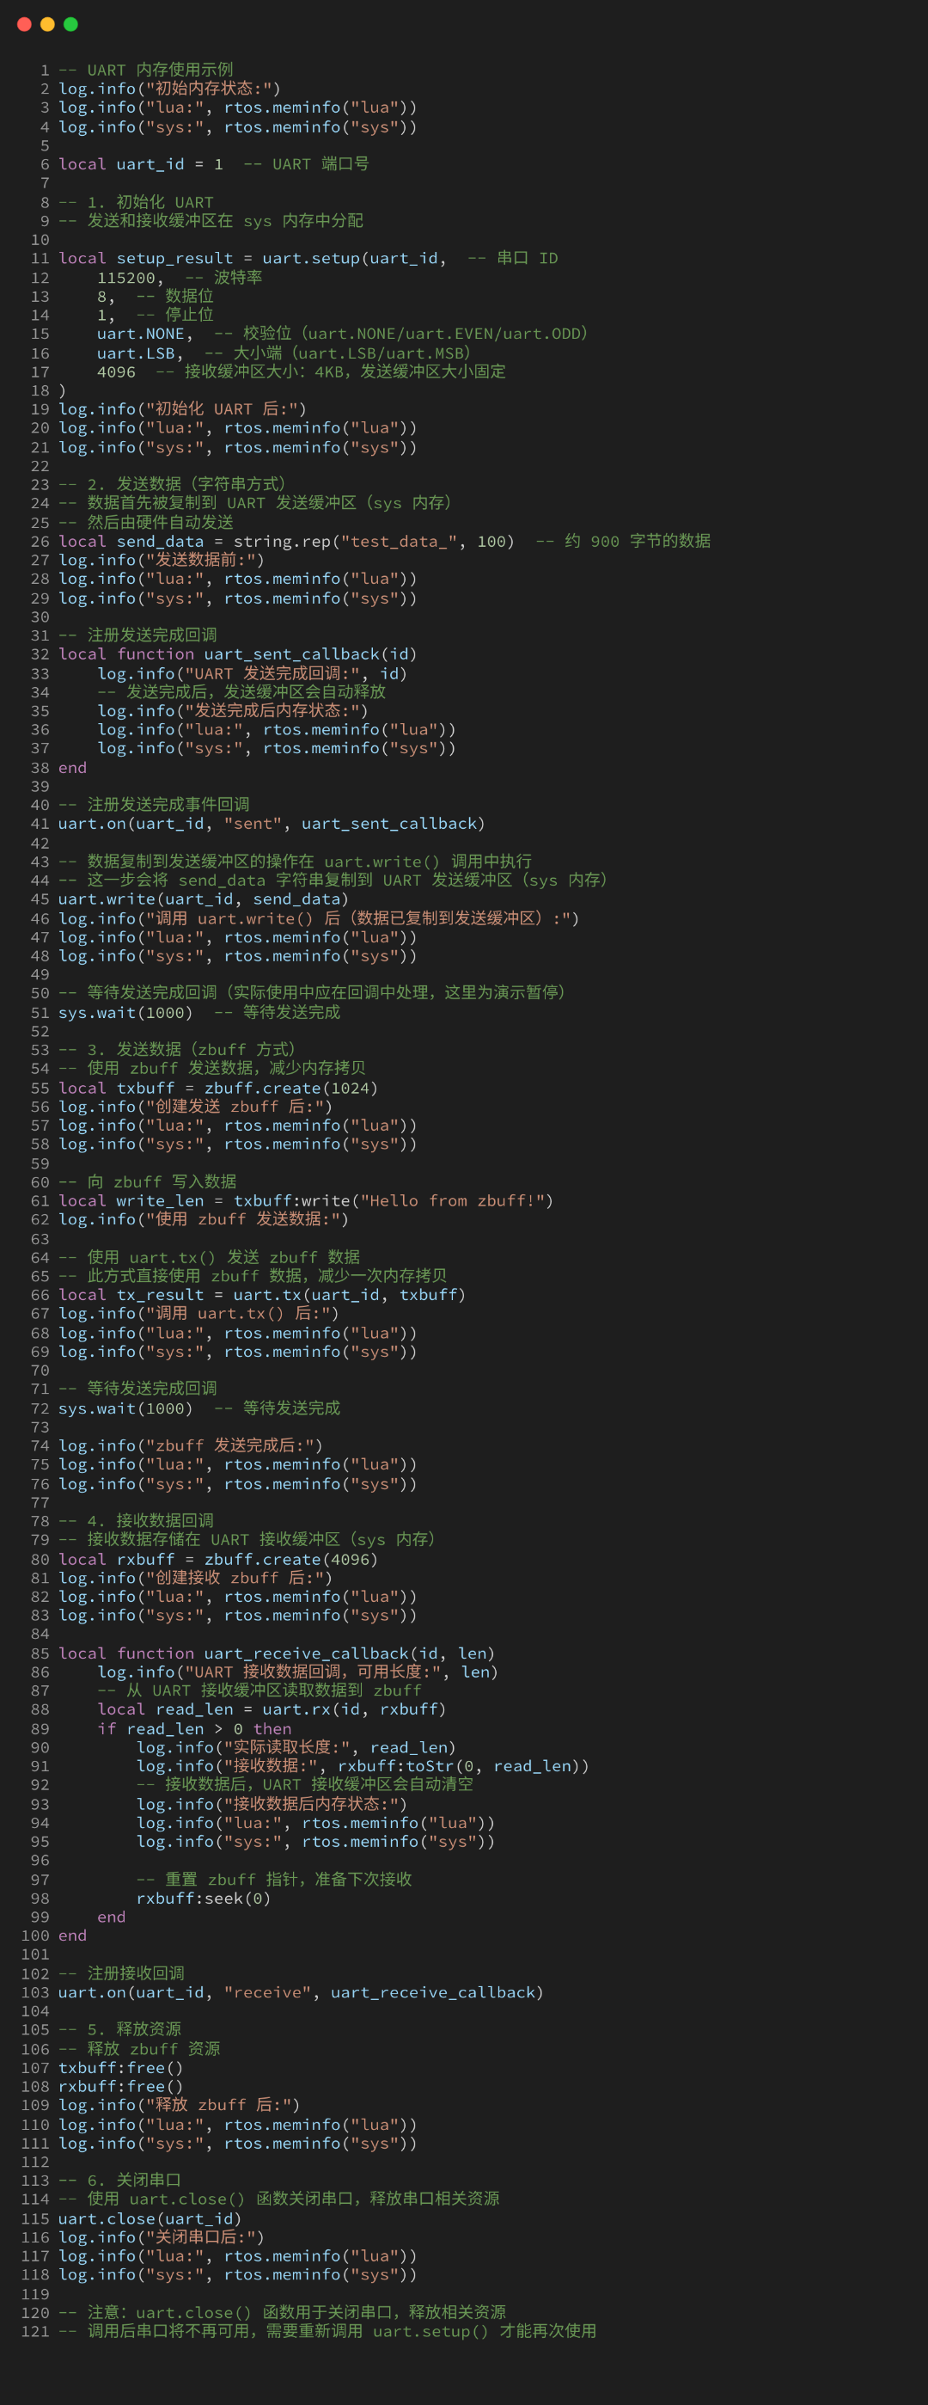Screen dimensions: 928x2405
Task: Click log.info("实际读取长度:", read_len)
Action: (x=296, y=1748)
